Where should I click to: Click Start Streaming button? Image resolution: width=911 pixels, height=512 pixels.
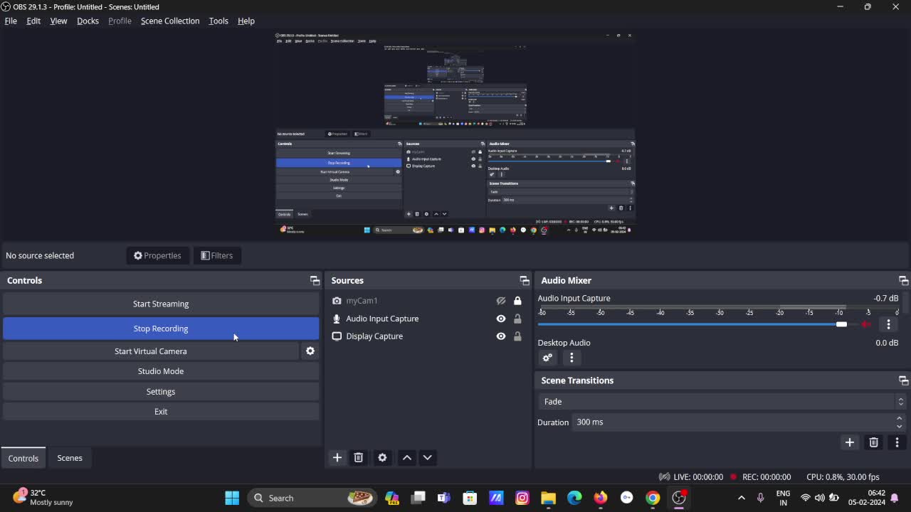tap(161, 304)
